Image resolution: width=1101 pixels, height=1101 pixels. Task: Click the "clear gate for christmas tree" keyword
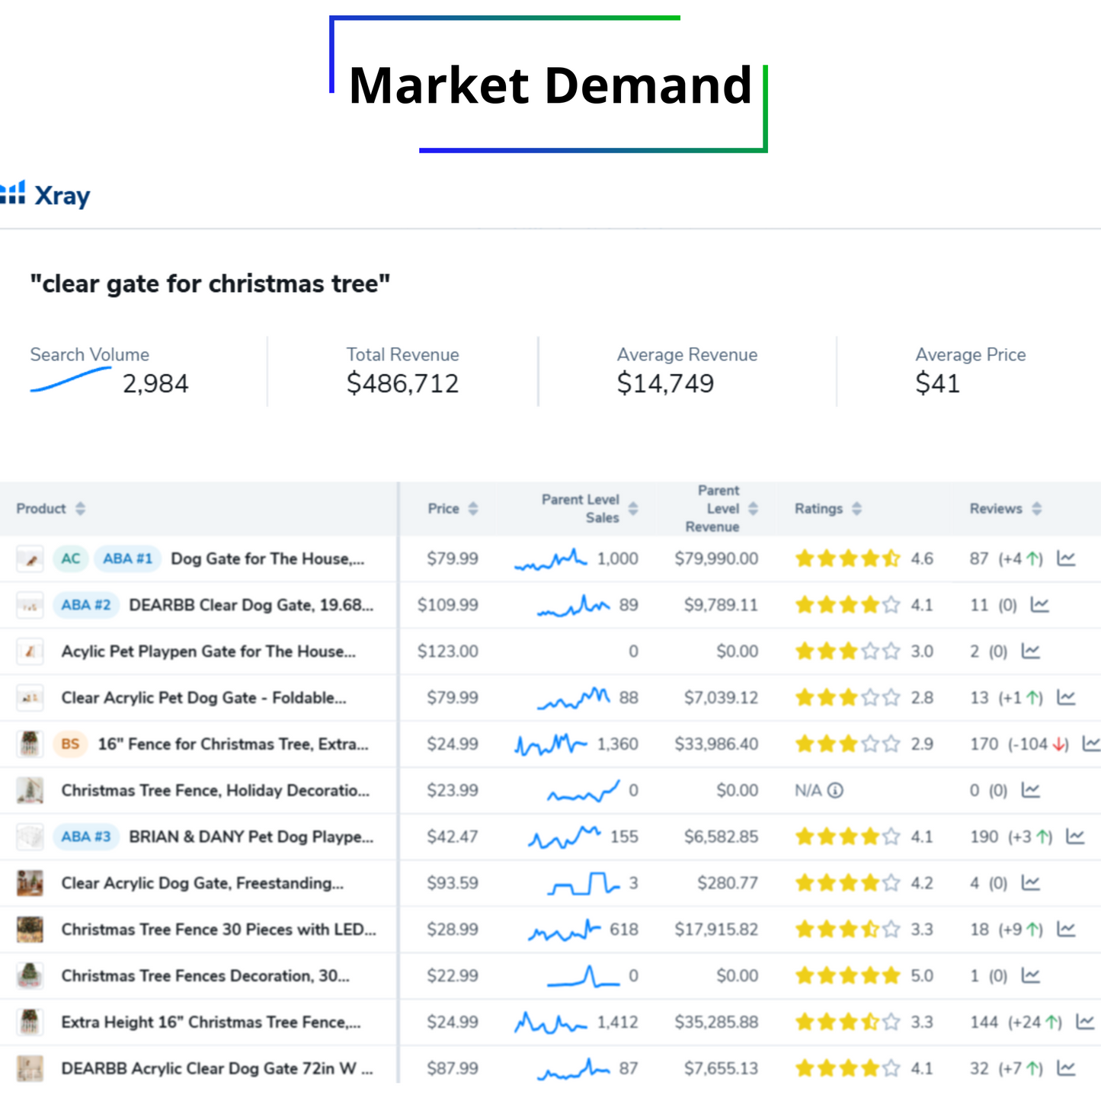210,283
